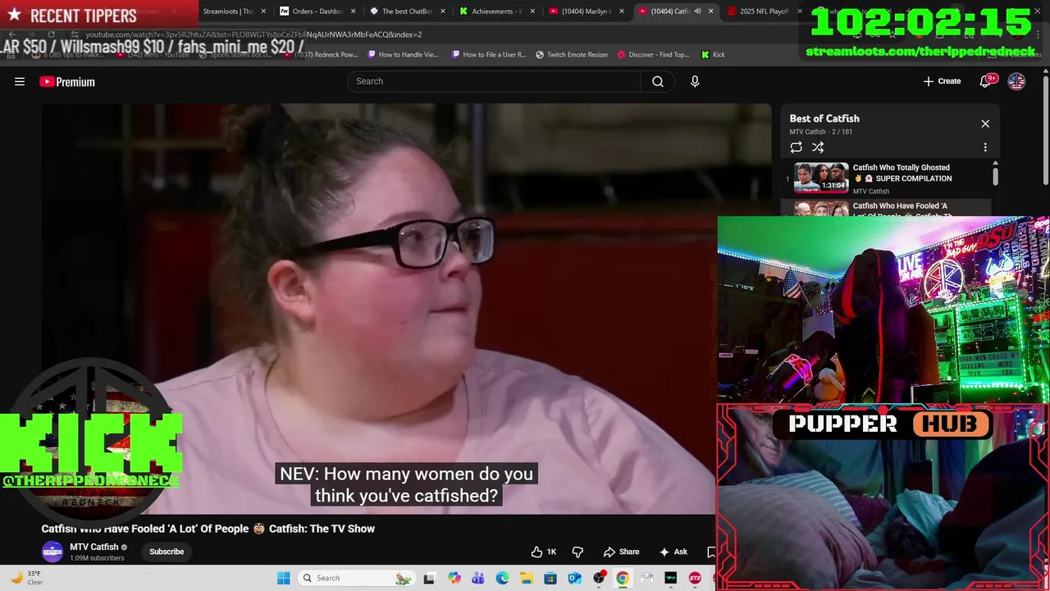Click 'Best of Catfish' playlist title
This screenshot has height=591, width=1050.
(824, 119)
